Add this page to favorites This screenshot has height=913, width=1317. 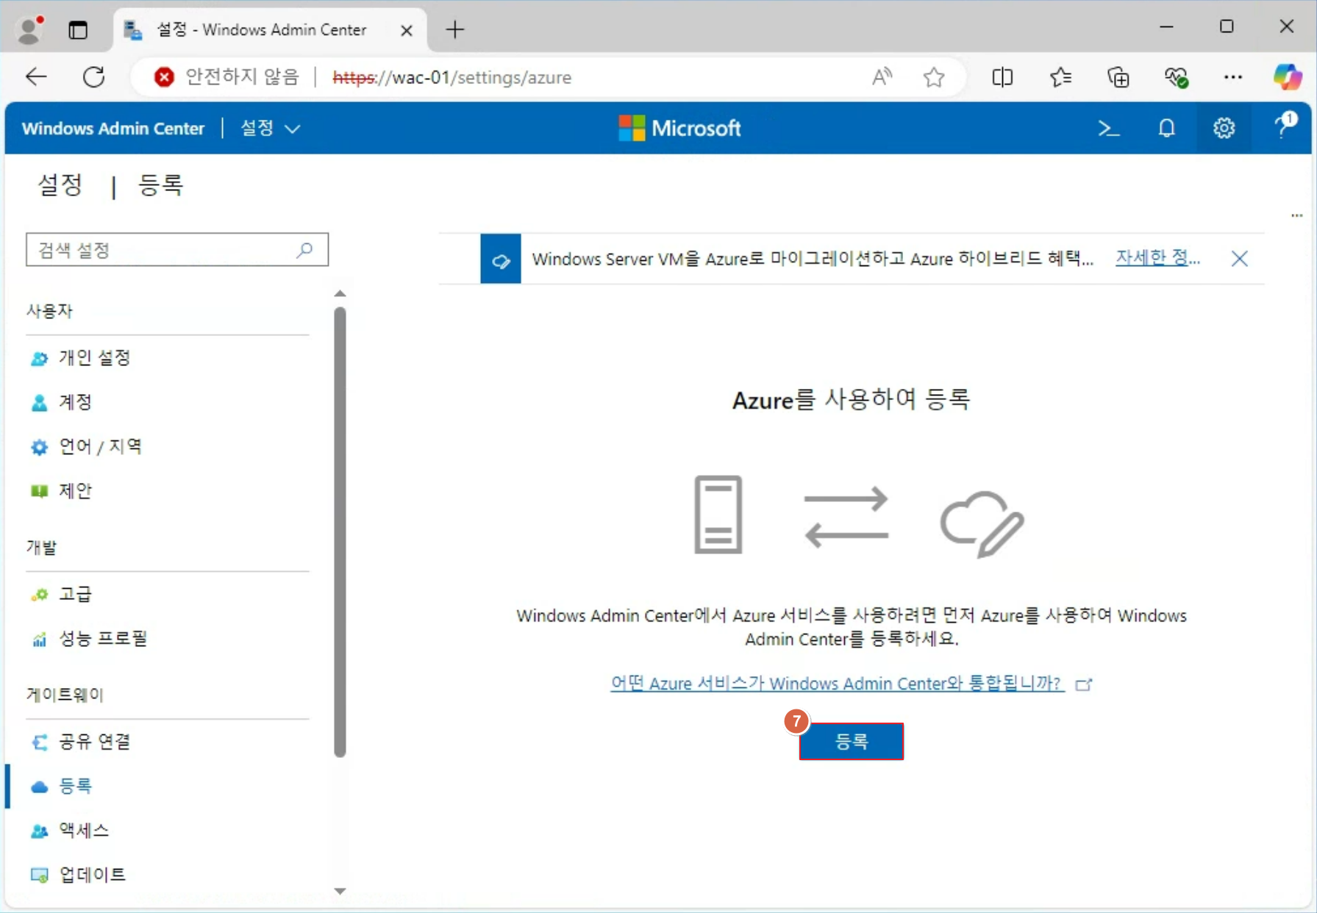click(934, 76)
